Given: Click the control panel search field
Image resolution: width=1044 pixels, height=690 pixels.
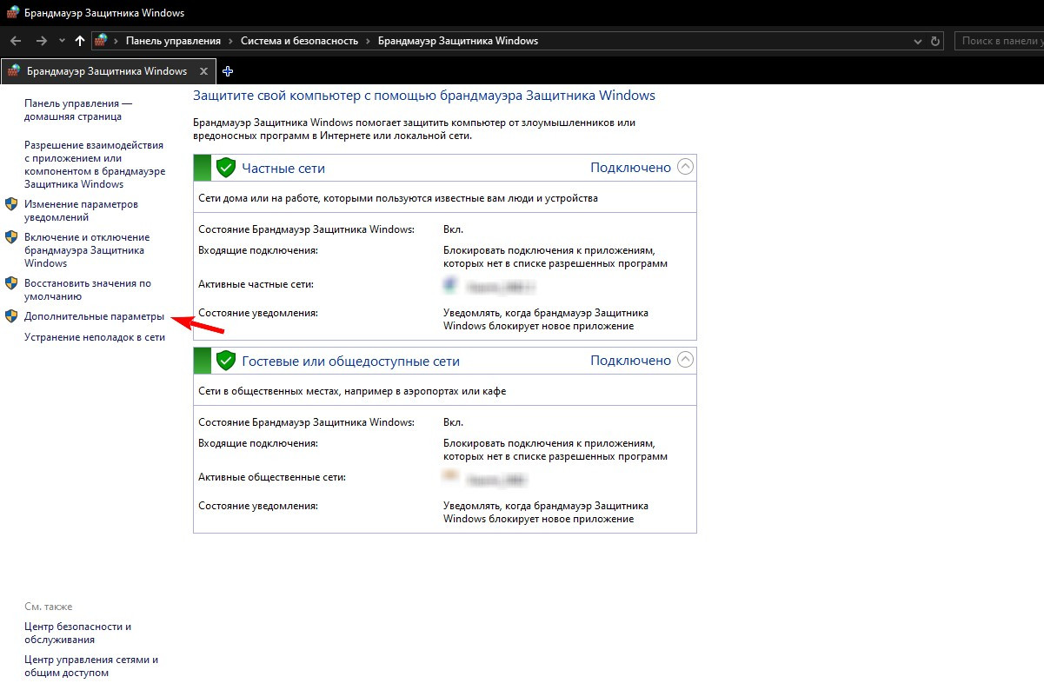Looking at the screenshot, I should 1000,41.
